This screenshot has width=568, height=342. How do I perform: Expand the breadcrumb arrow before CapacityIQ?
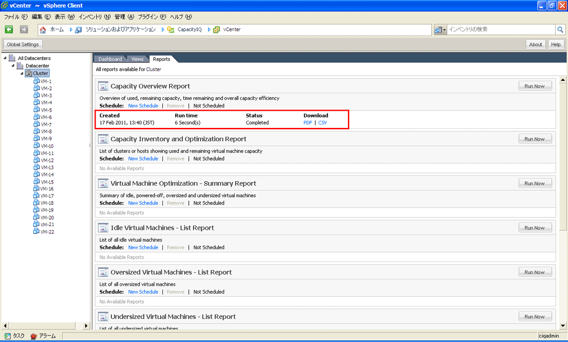pyautogui.click(x=163, y=29)
